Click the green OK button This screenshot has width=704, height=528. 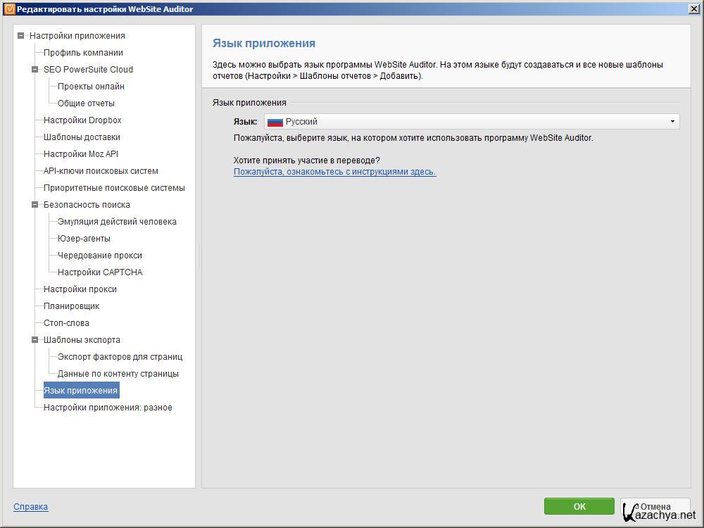pos(579,506)
